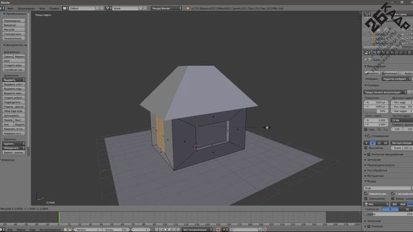Select 8 anti-aliasing samples
Viewport: 413px width, 232px height.
[373, 143]
